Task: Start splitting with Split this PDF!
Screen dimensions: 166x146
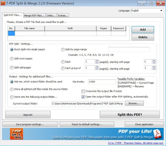Action: 130,115
